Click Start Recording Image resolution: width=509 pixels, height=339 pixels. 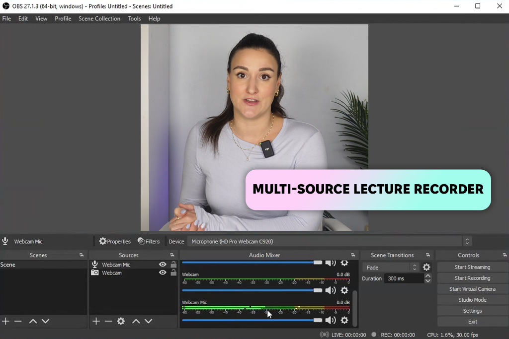(472, 278)
